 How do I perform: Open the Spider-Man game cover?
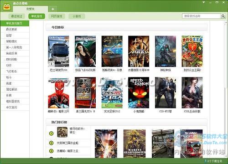58,92
